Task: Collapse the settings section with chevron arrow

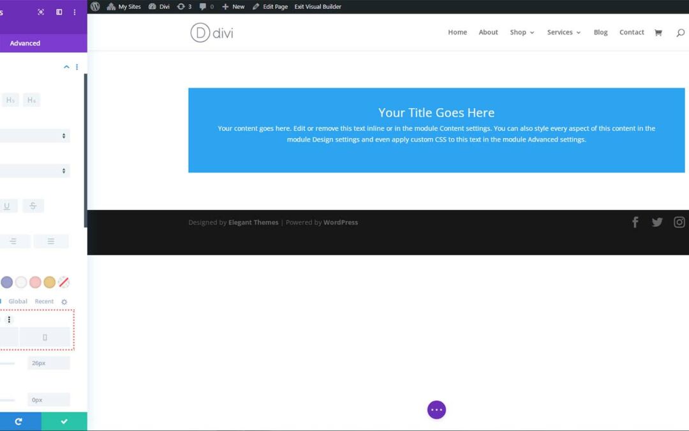Action: click(x=66, y=67)
